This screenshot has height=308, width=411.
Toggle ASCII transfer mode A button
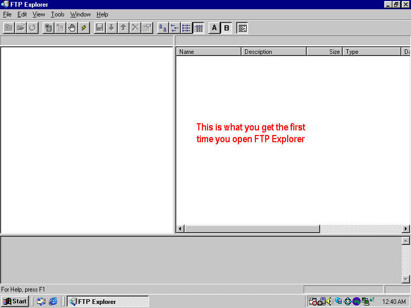pos(214,28)
